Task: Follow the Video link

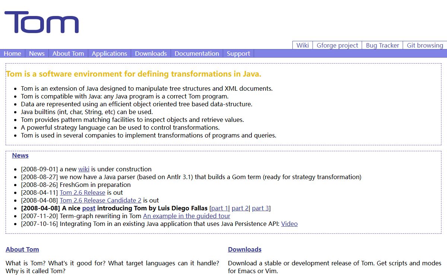Action: click(289, 224)
